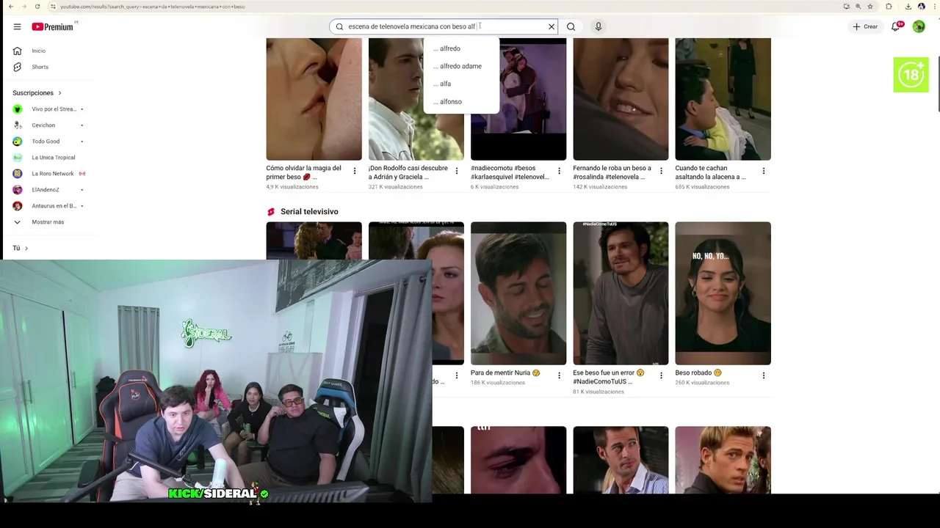Click live indicator next to La Roro Network

[x=82, y=174]
